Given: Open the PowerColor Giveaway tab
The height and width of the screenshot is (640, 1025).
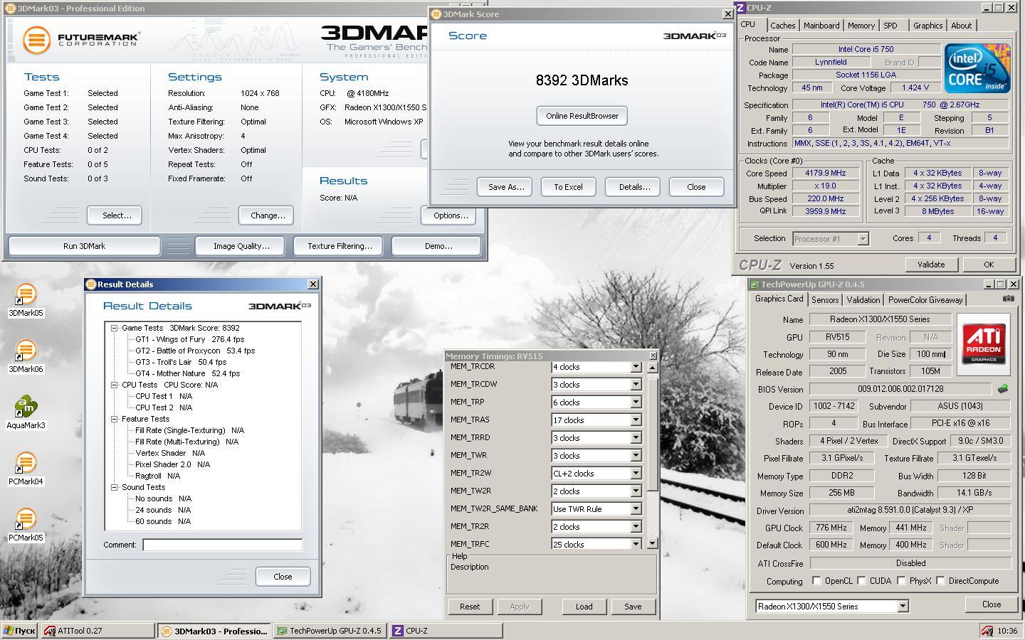Looking at the screenshot, I should (x=925, y=300).
